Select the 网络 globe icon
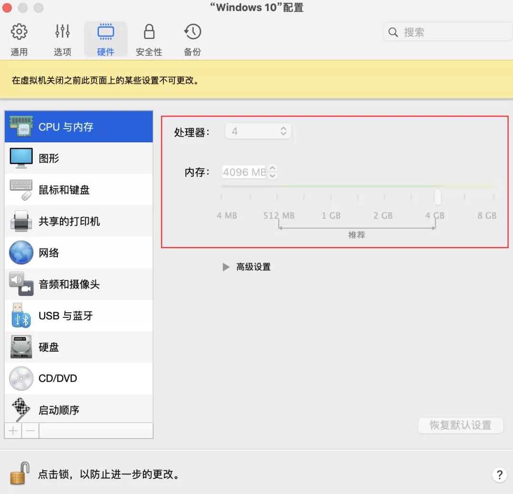Viewport: 513px width, 494px height. [21, 252]
